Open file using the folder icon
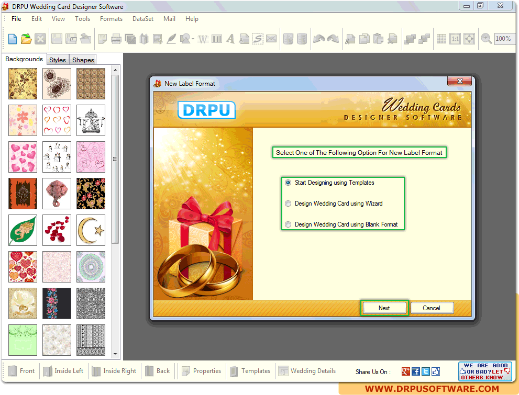Viewport: 519px width, 395px height. tap(26, 39)
